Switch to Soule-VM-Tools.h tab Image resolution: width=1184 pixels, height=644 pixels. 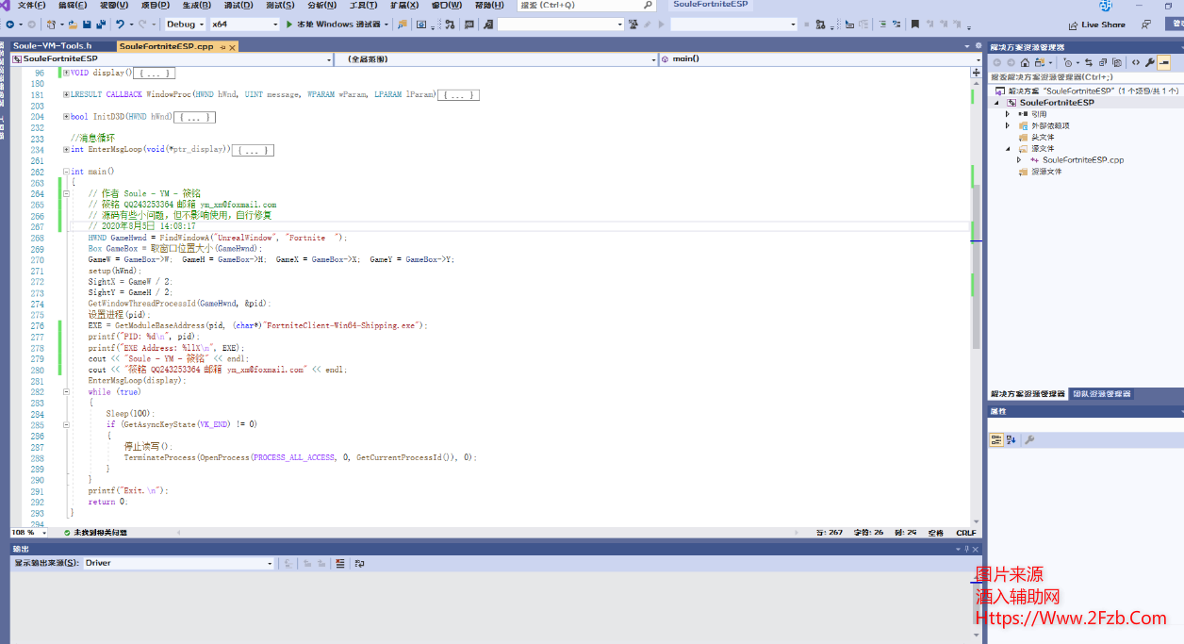[x=53, y=45]
